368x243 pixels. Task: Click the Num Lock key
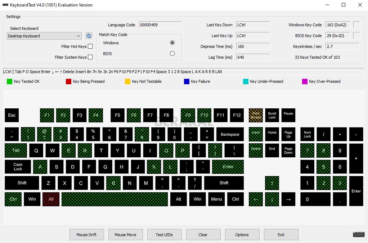pos(307,134)
